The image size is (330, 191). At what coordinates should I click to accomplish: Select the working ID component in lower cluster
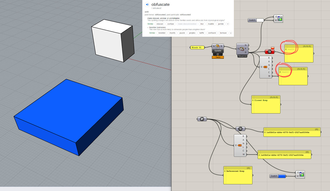click(240, 129)
